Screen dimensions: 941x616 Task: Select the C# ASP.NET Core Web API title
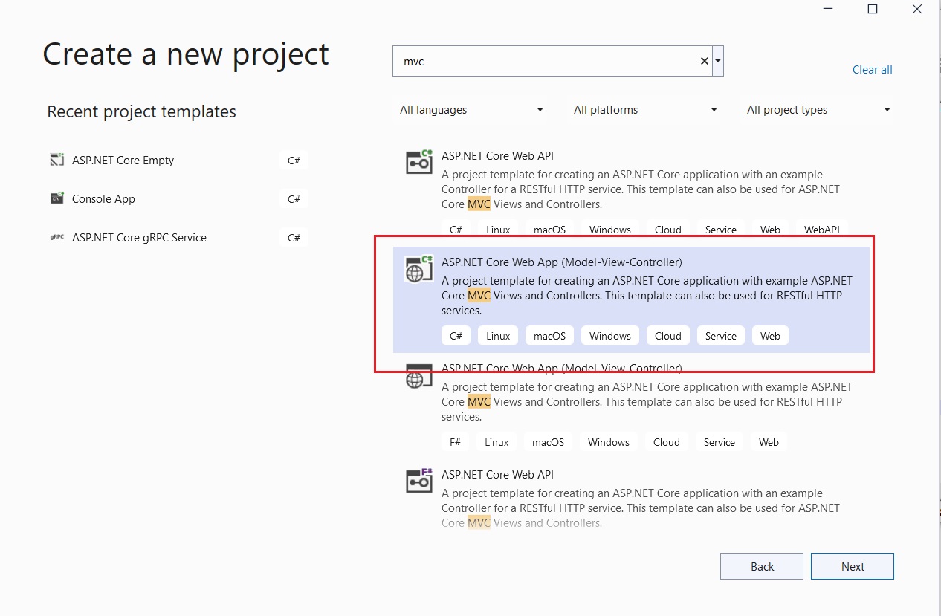(497, 156)
